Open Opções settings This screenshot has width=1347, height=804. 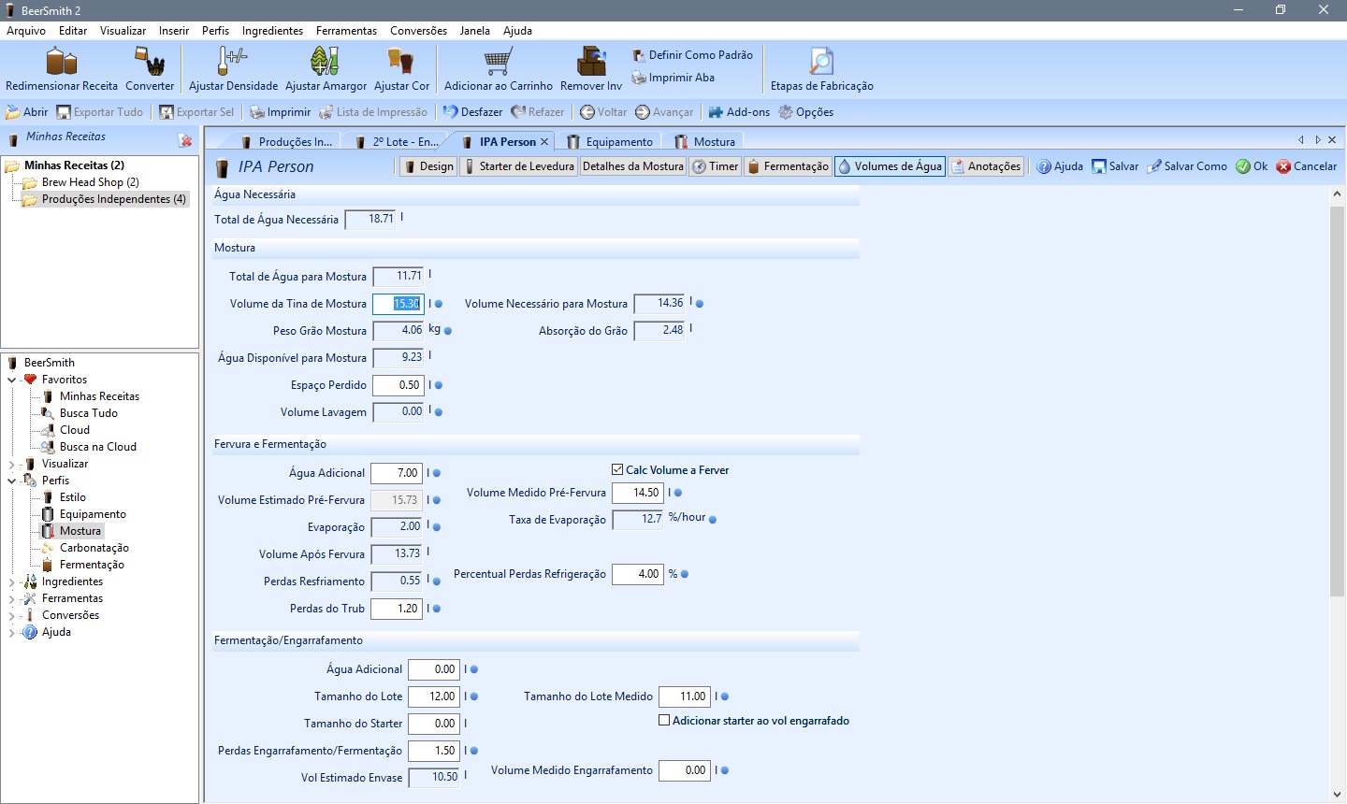click(x=806, y=112)
